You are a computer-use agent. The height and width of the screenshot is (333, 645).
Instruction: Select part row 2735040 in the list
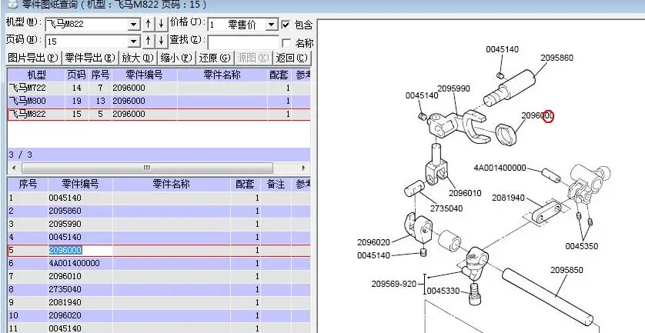click(x=159, y=289)
